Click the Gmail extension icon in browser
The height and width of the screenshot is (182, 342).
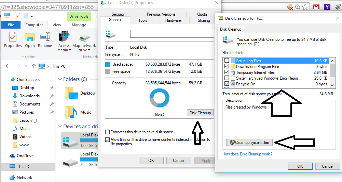tap(316, 7)
